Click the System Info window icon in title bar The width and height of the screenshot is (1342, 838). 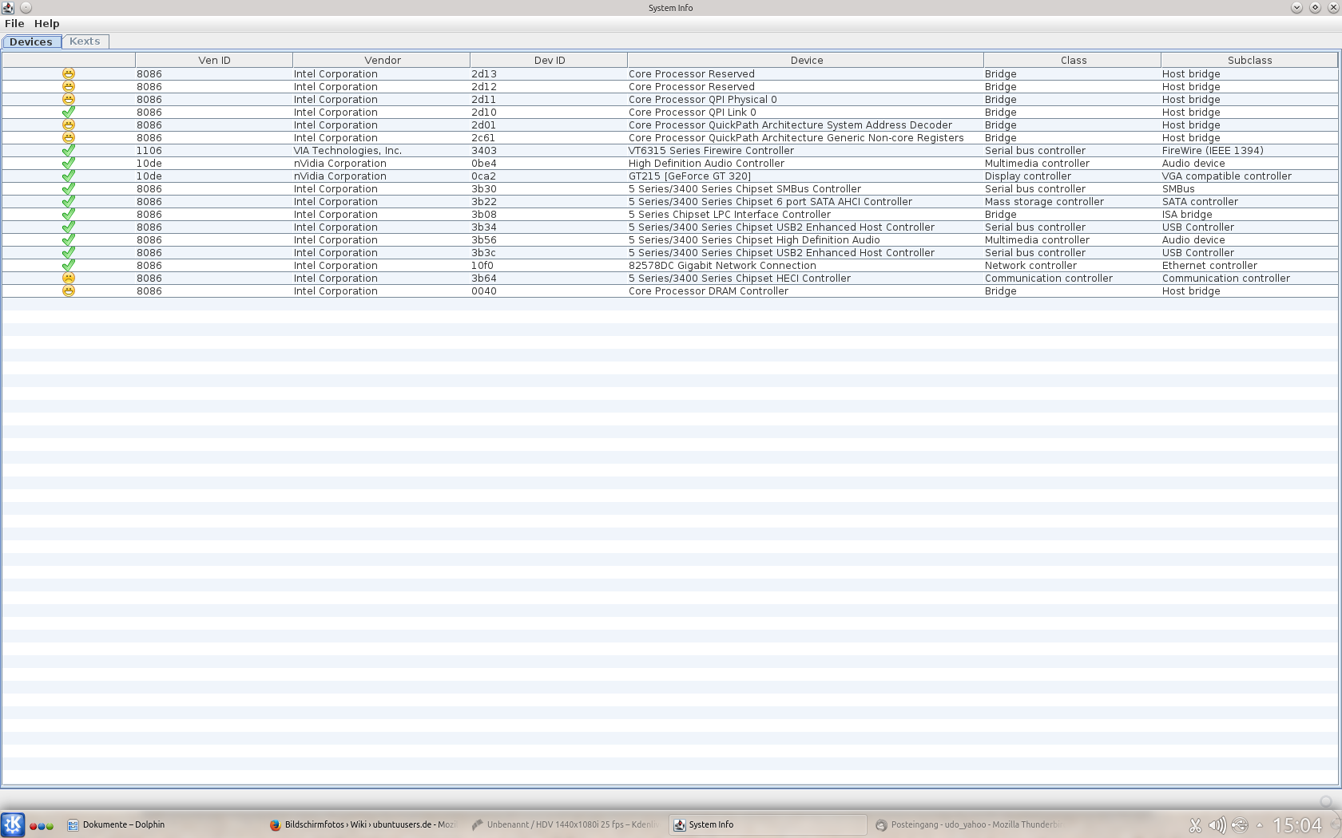(x=8, y=8)
